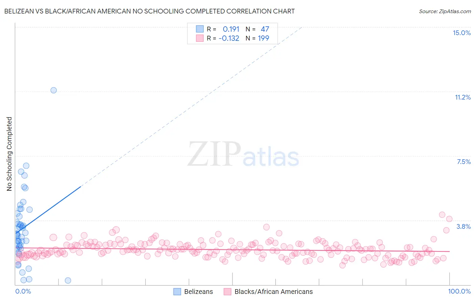Image resolution: width=475 pixels, height=301 pixels.
Task: Select the Blacks/African Americans legend label
Action: click(x=274, y=292)
